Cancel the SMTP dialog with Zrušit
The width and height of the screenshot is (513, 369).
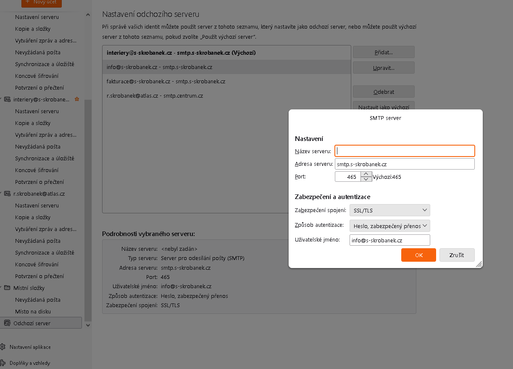457,255
